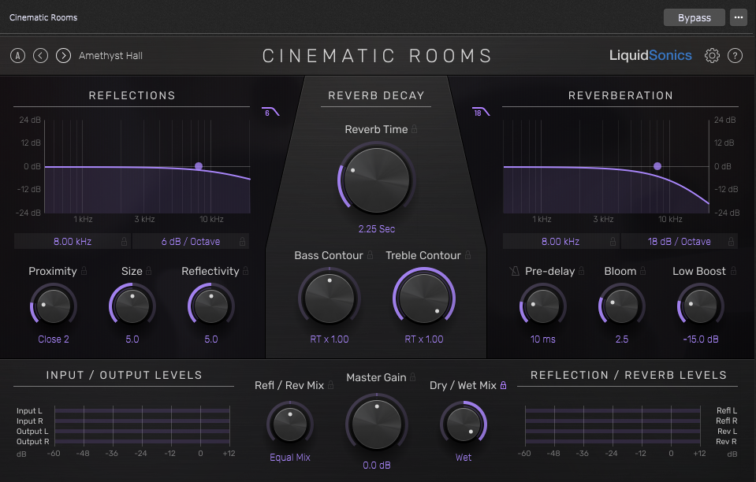Image resolution: width=756 pixels, height=482 pixels.
Task: Open the Reflections 6 dB / Octave slope selector
Action: [x=191, y=242]
